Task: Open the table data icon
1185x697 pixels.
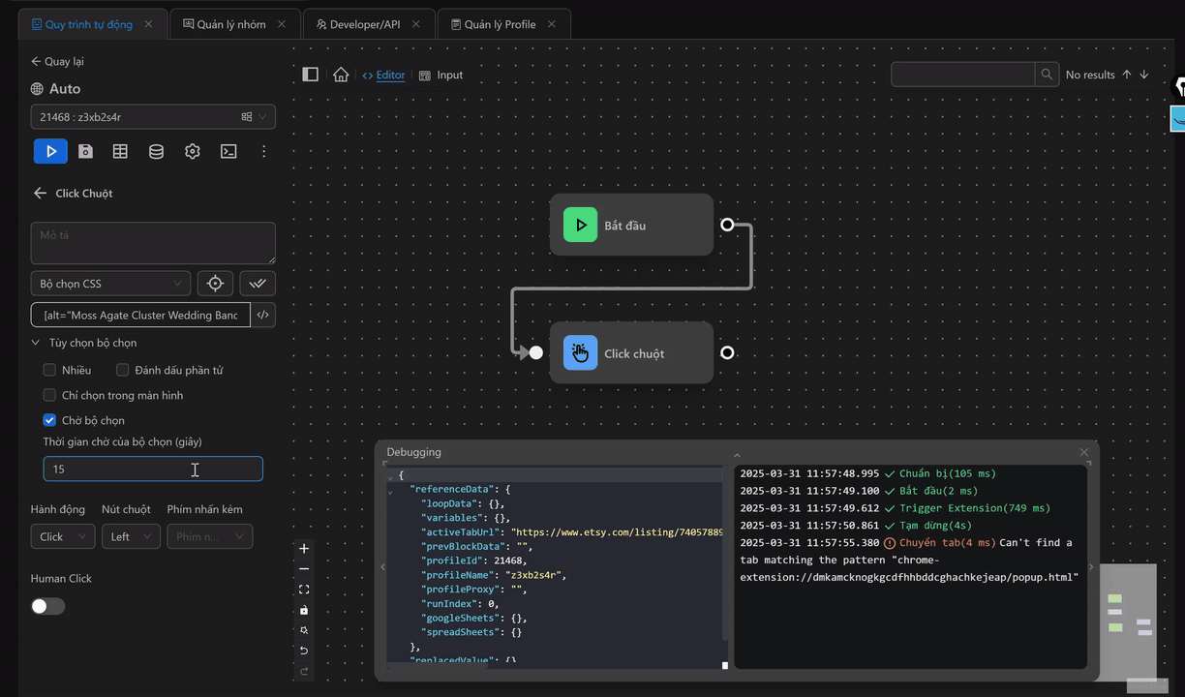Action: click(120, 151)
